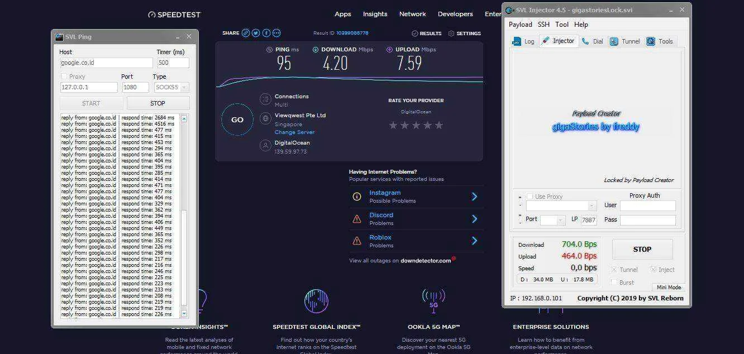Viewport: 744px width, 354px height.
Task: Click the person icon beside DigitalOcean
Action: tap(265, 145)
